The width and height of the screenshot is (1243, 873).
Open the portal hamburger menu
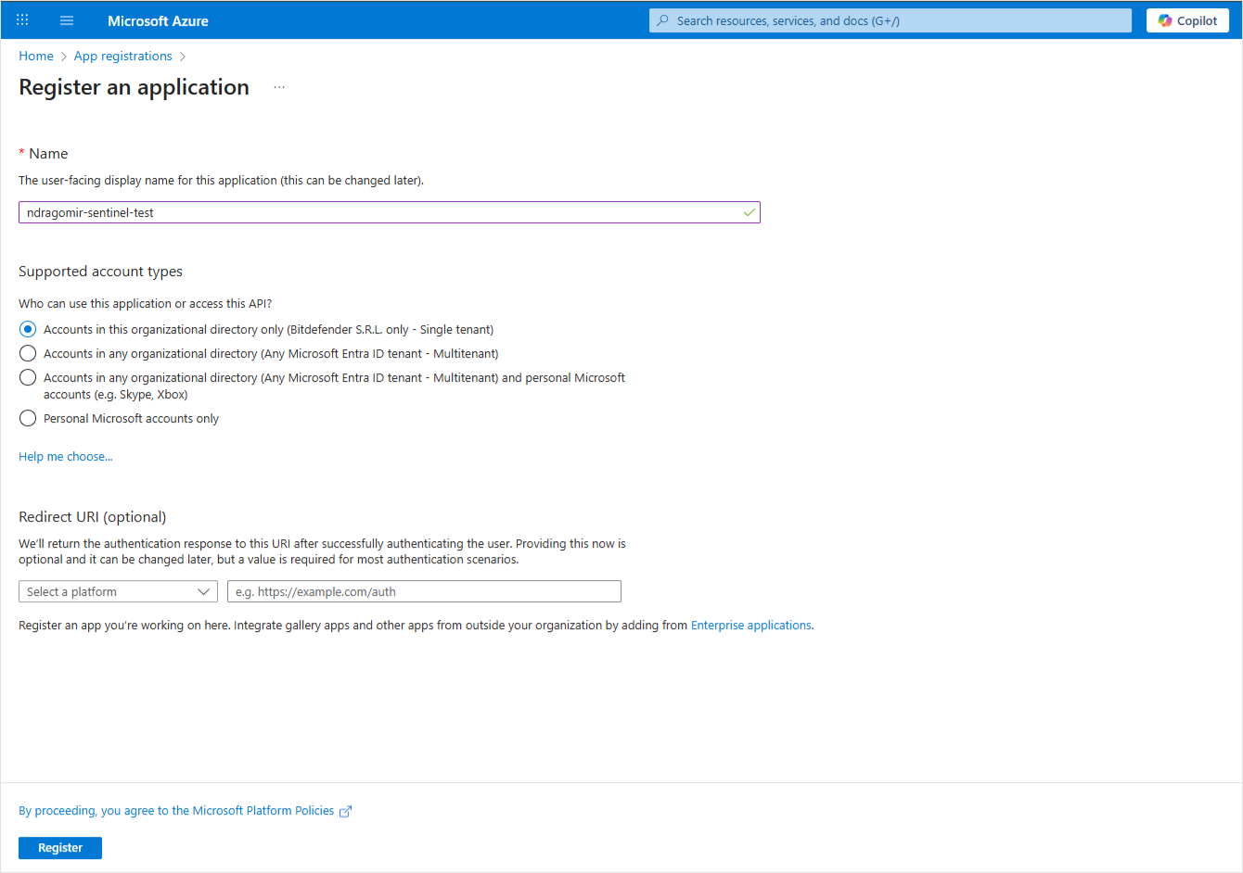(x=67, y=20)
